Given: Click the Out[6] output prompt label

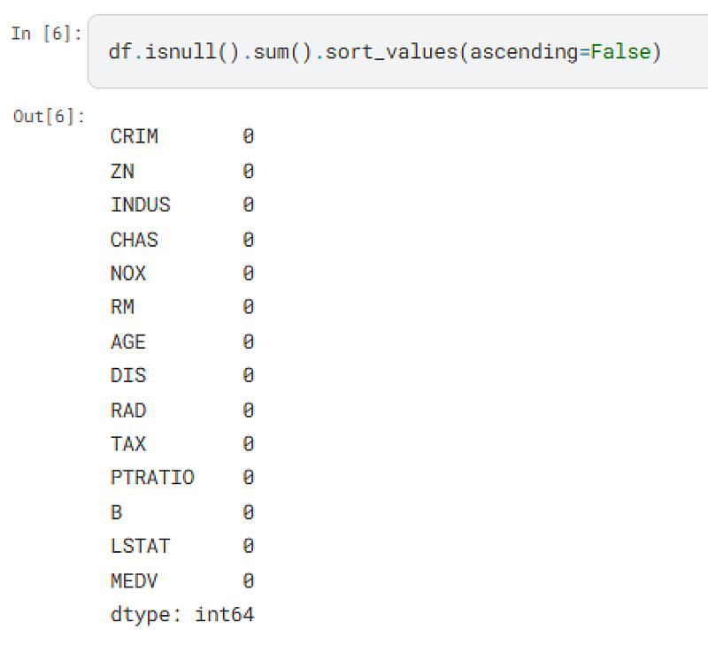Looking at the screenshot, I should pos(50,116).
